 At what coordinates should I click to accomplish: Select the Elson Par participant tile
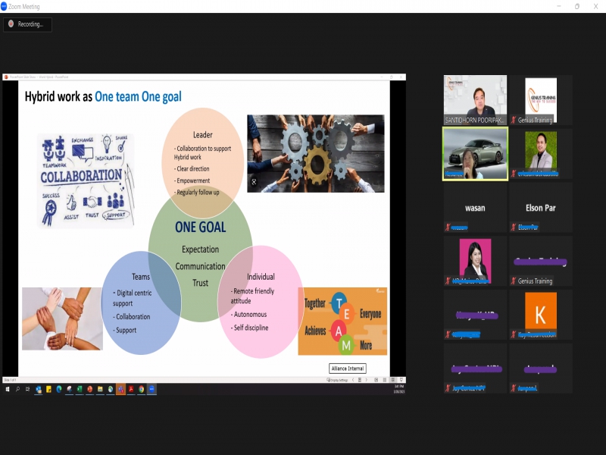coord(541,207)
